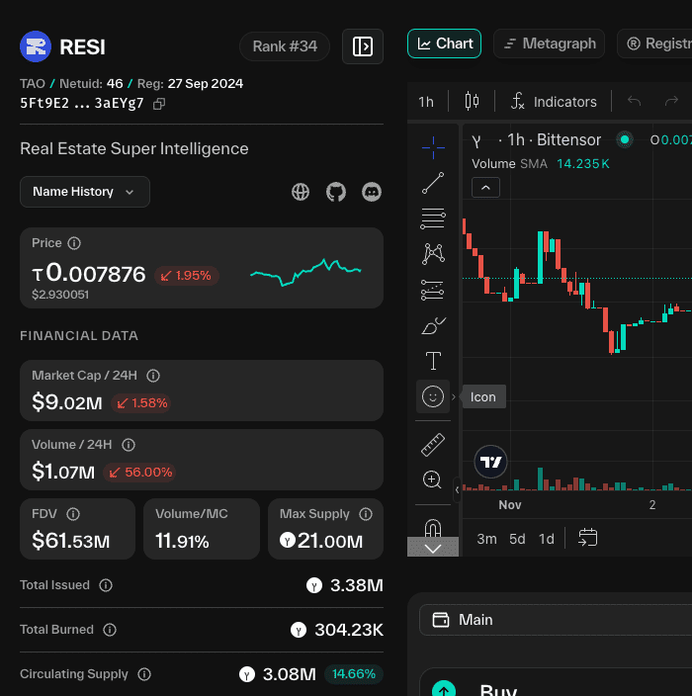This screenshot has height=696, width=692.
Task: Expand the Name History dropdown
Action: [x=85, y=192]
